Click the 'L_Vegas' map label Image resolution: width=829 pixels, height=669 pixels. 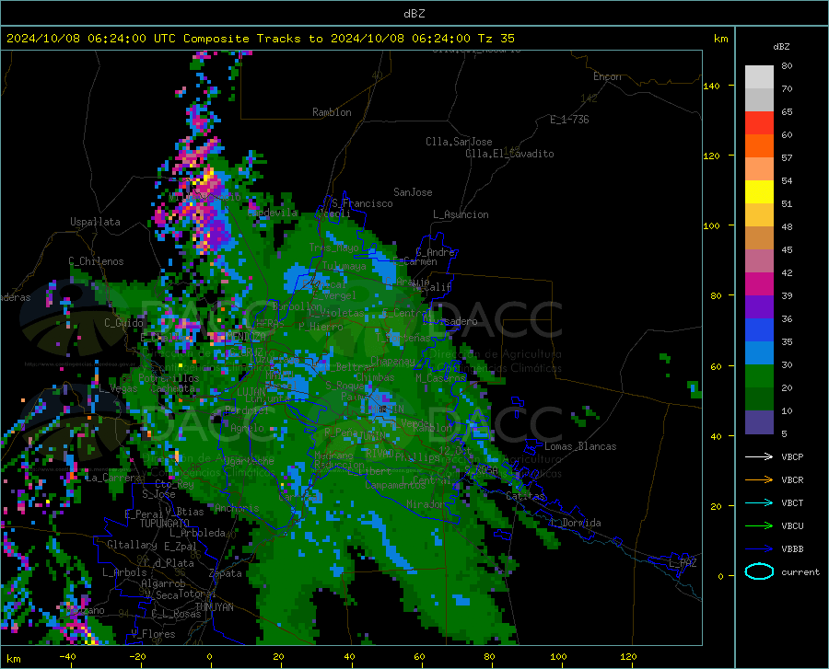(x=118, y=388)
